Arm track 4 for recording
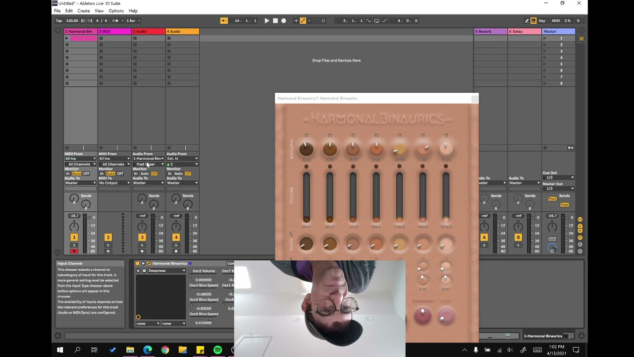The image size is (634, 357). (x=176, y=251)
